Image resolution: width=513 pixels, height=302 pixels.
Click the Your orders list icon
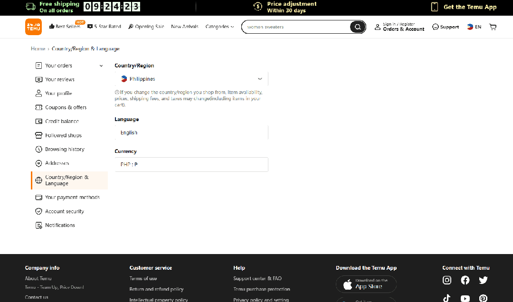[x=38, y=66]
